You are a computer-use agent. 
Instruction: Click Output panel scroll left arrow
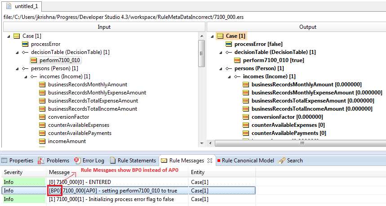[210, 143]
